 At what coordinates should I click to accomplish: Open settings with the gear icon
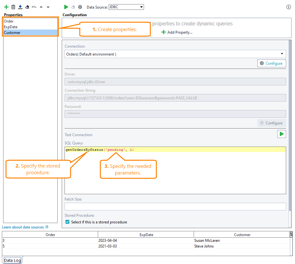pos(80,7)
